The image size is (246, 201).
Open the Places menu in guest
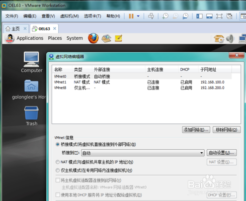coord(55,38)
